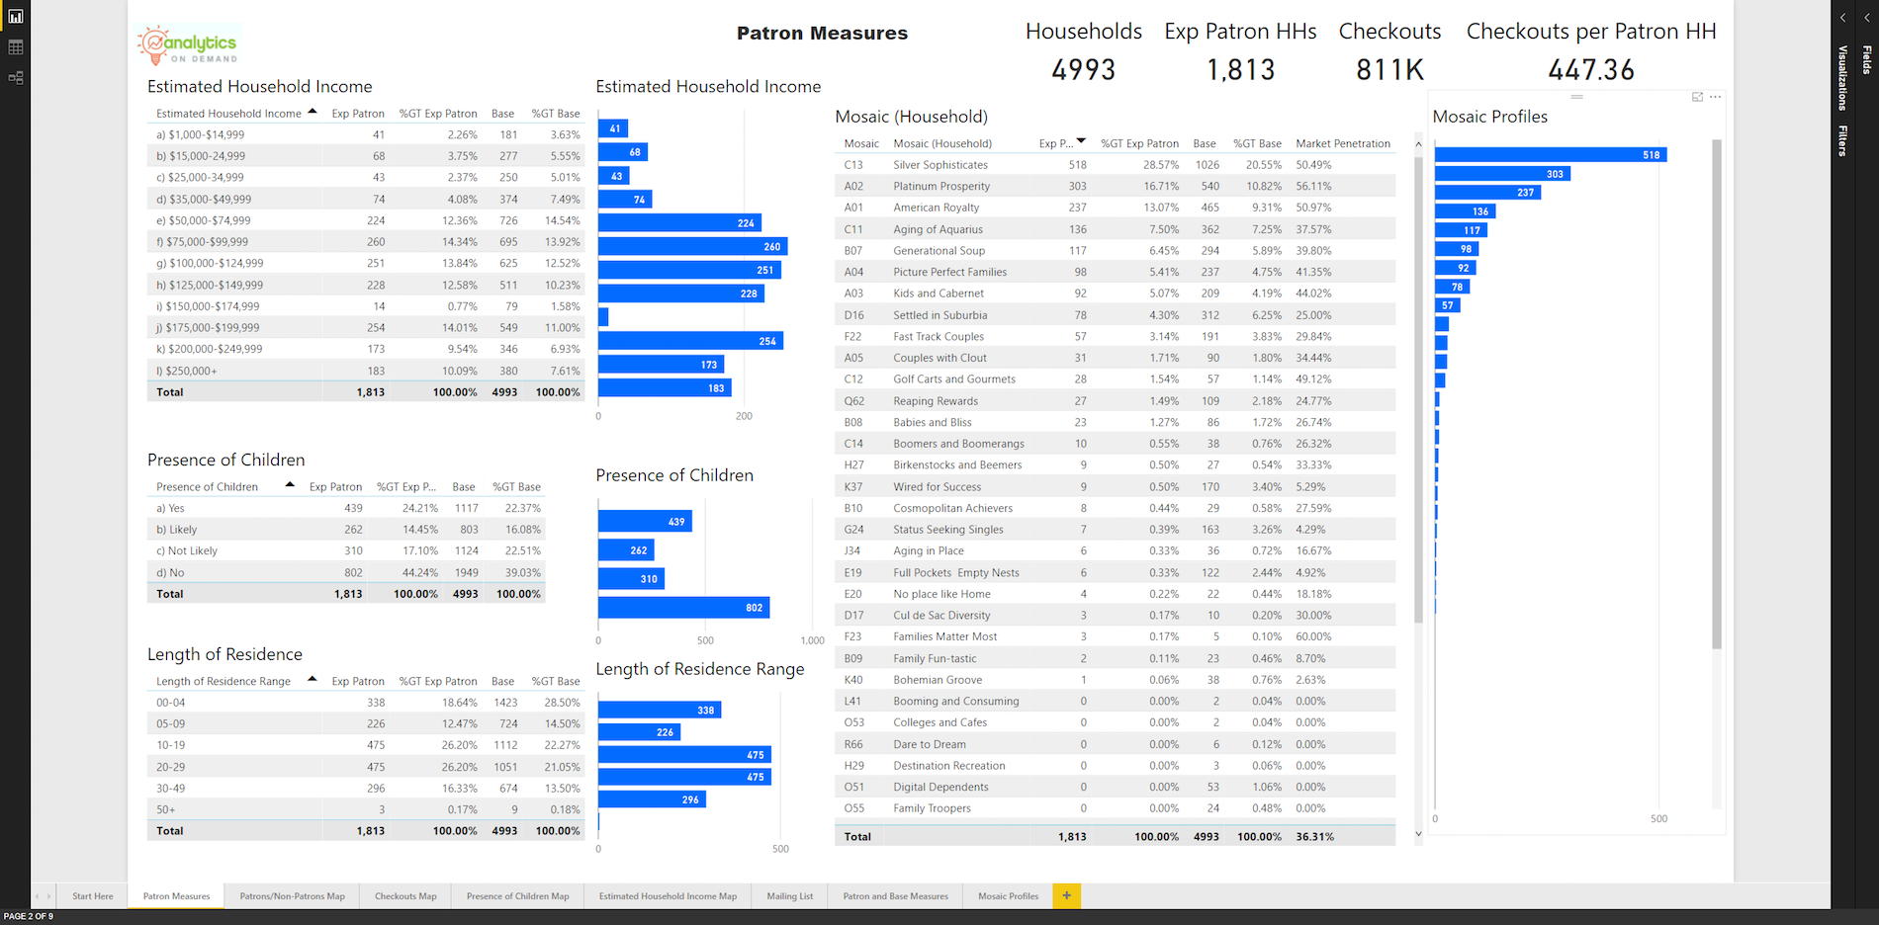The height and width of the screenshot is (925, 1879).
Task: Select the 439 bar in Presence of Children
Action: coord(645,522)
